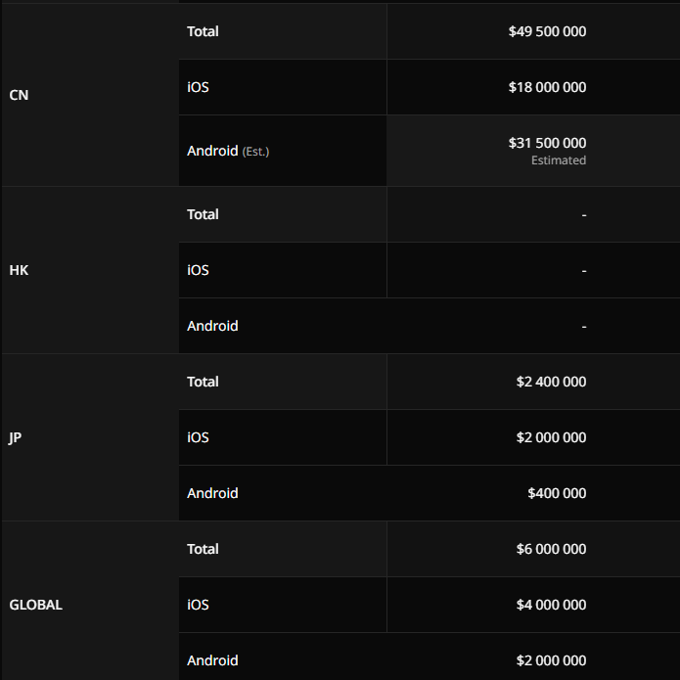The width and height of the screenshot is (680, 680).
Task: Click the GLOBAL Android value $2 000 000
Action: 551,660
